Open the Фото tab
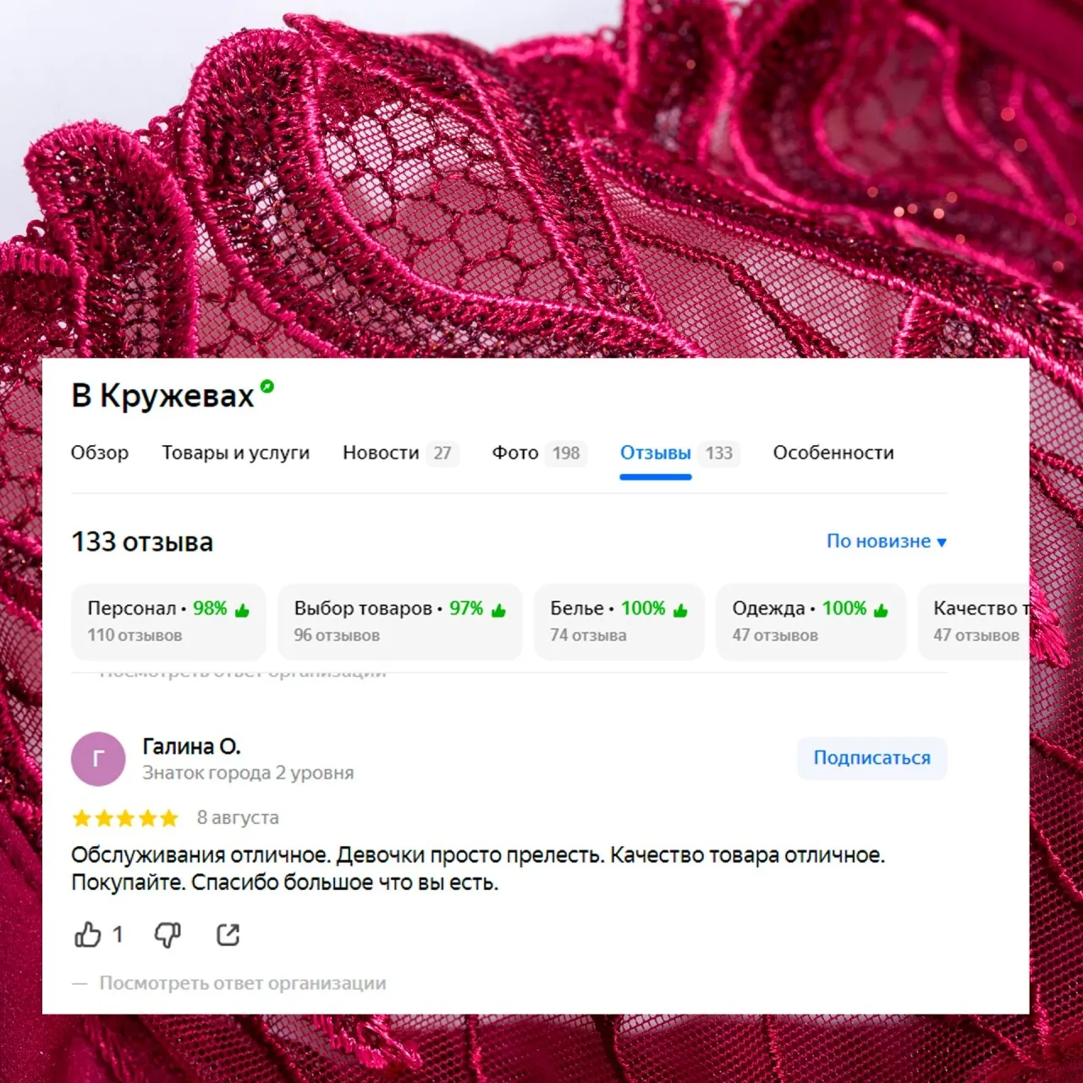 (x=538, y=453)
